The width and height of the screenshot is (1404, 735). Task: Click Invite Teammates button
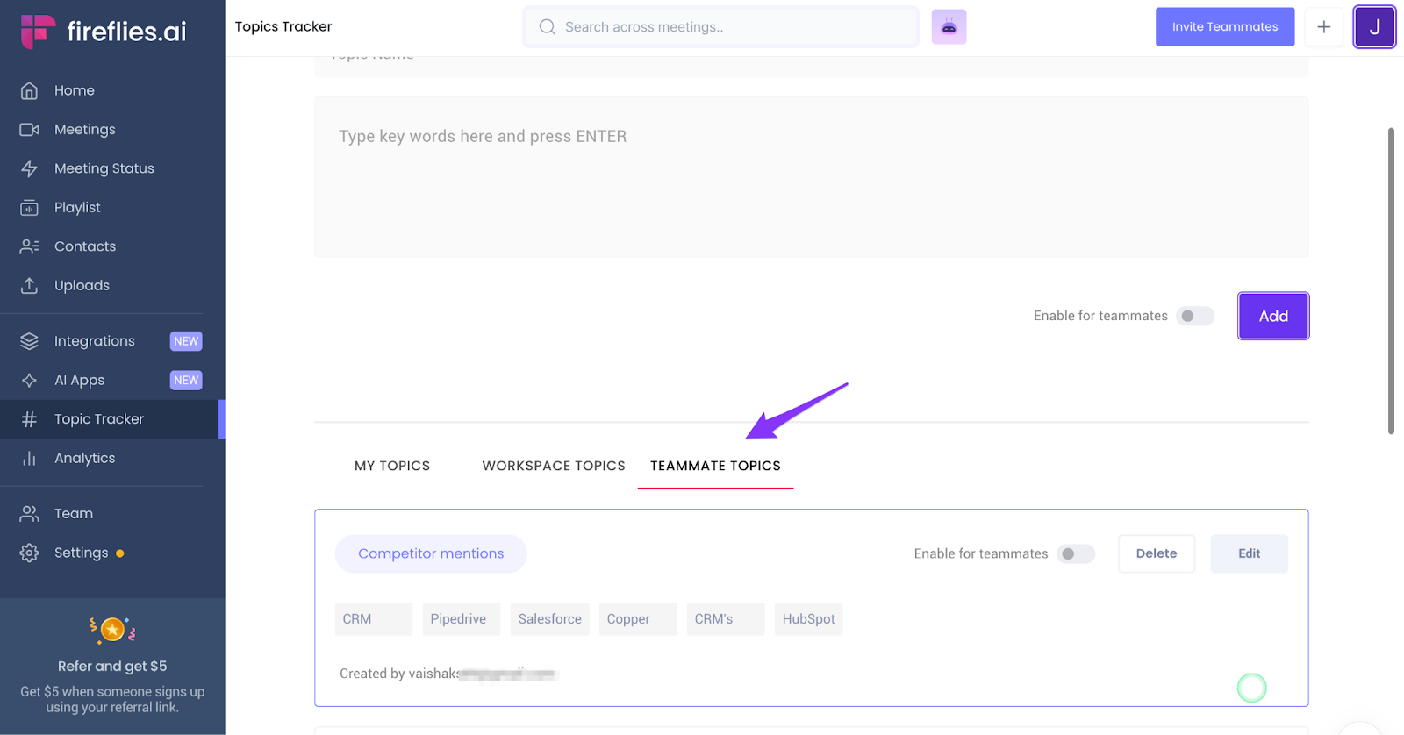[1225, 27]
